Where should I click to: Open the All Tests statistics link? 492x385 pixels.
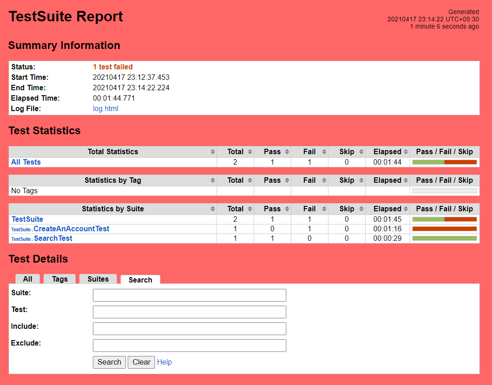coord(26,162)
